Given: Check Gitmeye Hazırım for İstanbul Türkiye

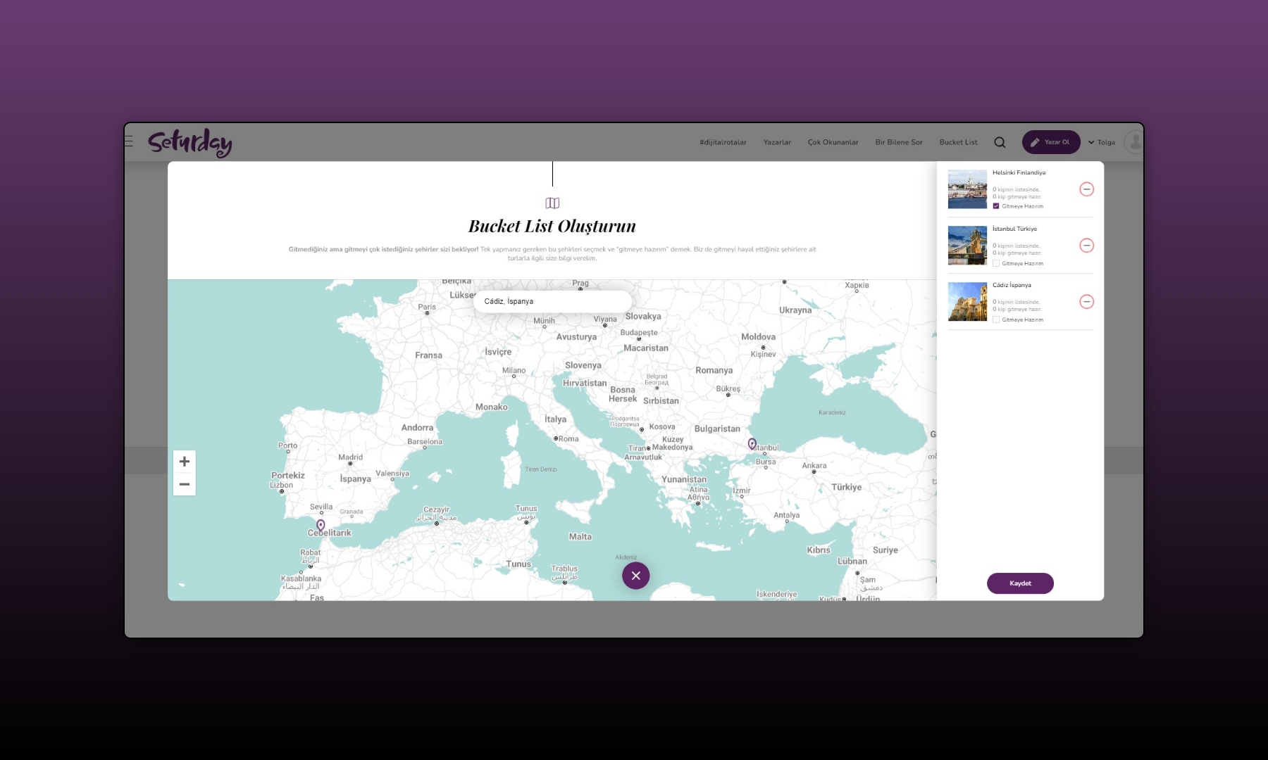Looking at the screenshot, I should click(x=996, y=263).
